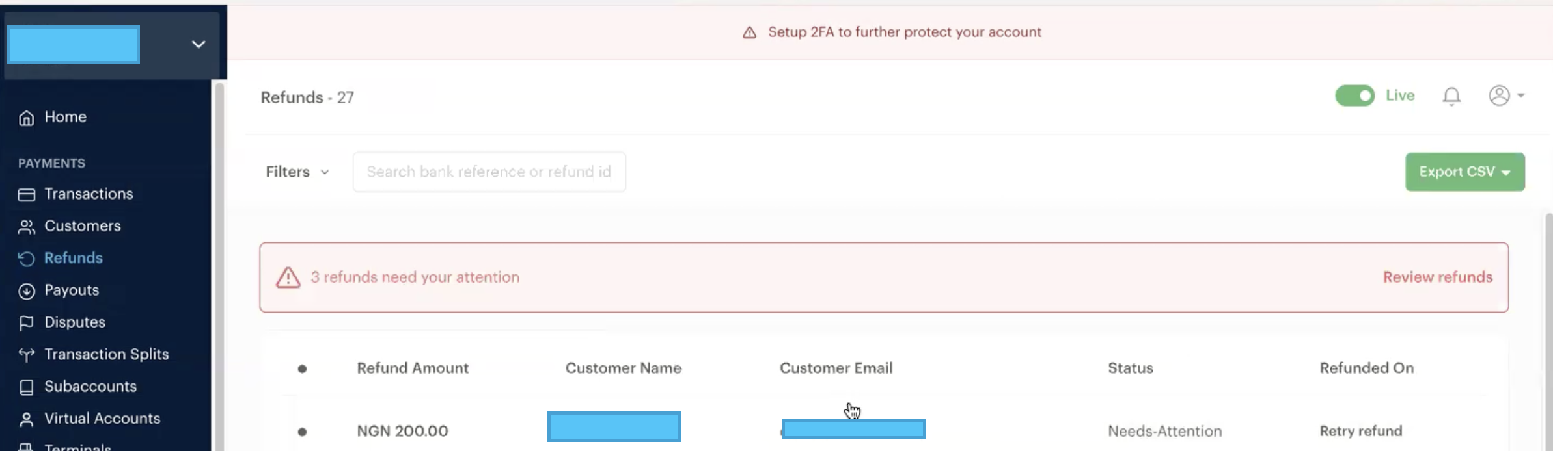Screen dimensions: 1553x451
Task: Click the Payouts download-circle icon
Action: pyautogui.click(x=26, y=291)
